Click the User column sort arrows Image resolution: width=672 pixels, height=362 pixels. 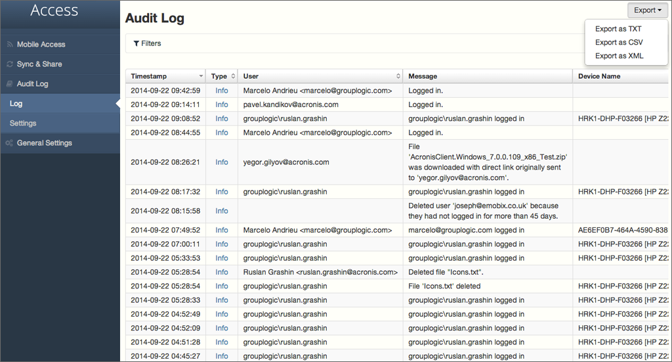(x=398, y=77)
